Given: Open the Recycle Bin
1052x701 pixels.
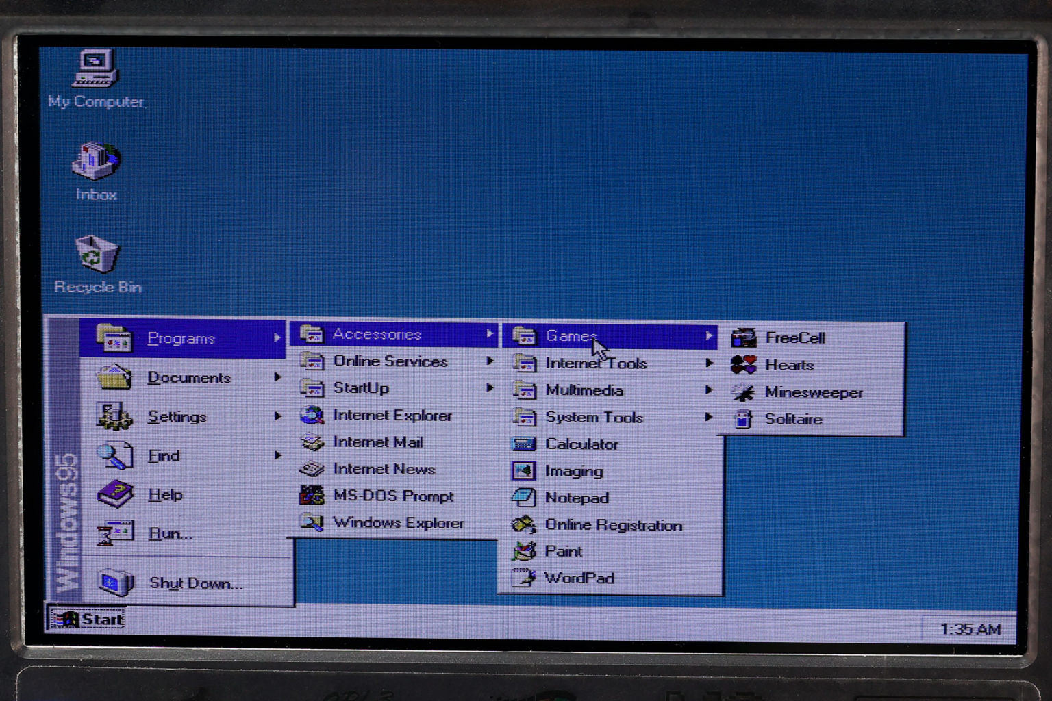Looking at the screenshot, I should (97, 259).
